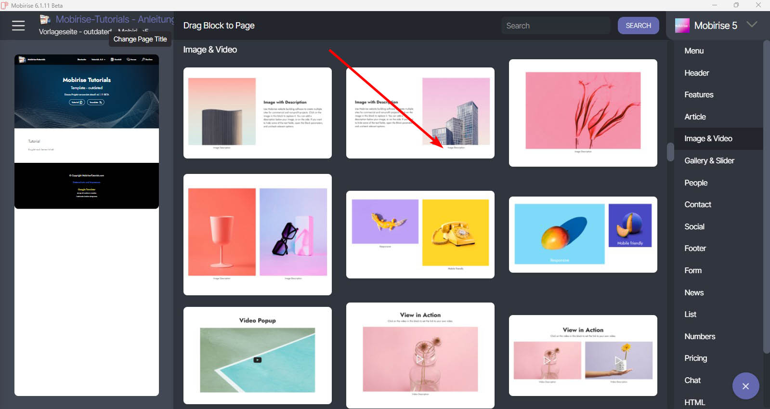Image resolution: width=770 pixels, height=409 pixels.
Task: Click the Mobirise 5 theme name
Action: tap(716, 26)
